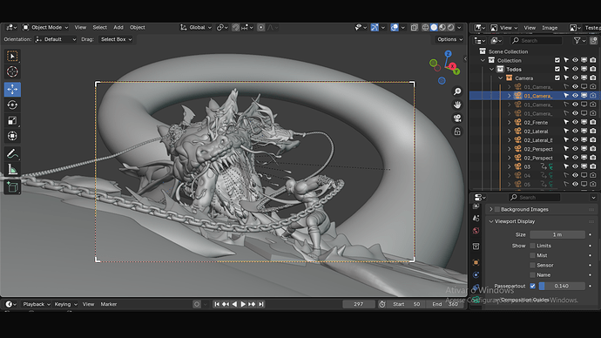Jump to the timeline start frame
This screenshot has height=338, width=601.
217,304
